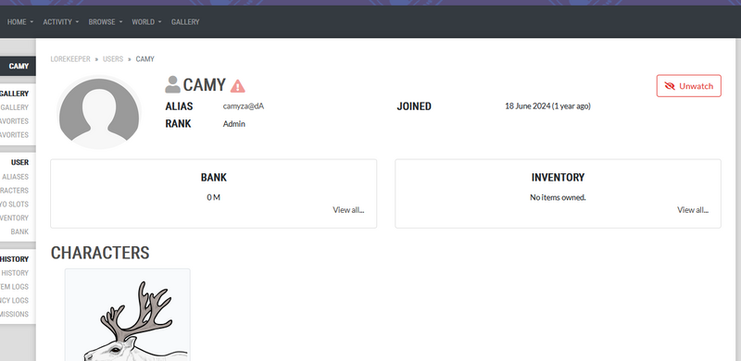Click the CHARACTERS section heading
This screenshot has height=361, width=741.
100,253
